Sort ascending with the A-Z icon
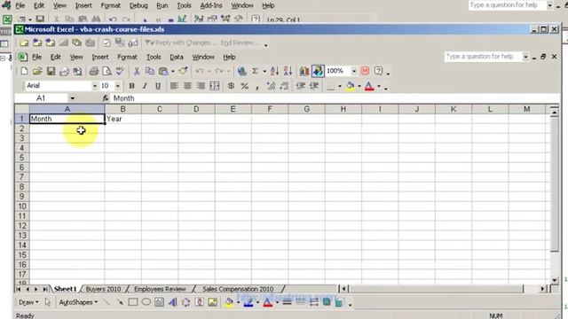This screenshot has width=568, height=319. [x=274, y=71]
